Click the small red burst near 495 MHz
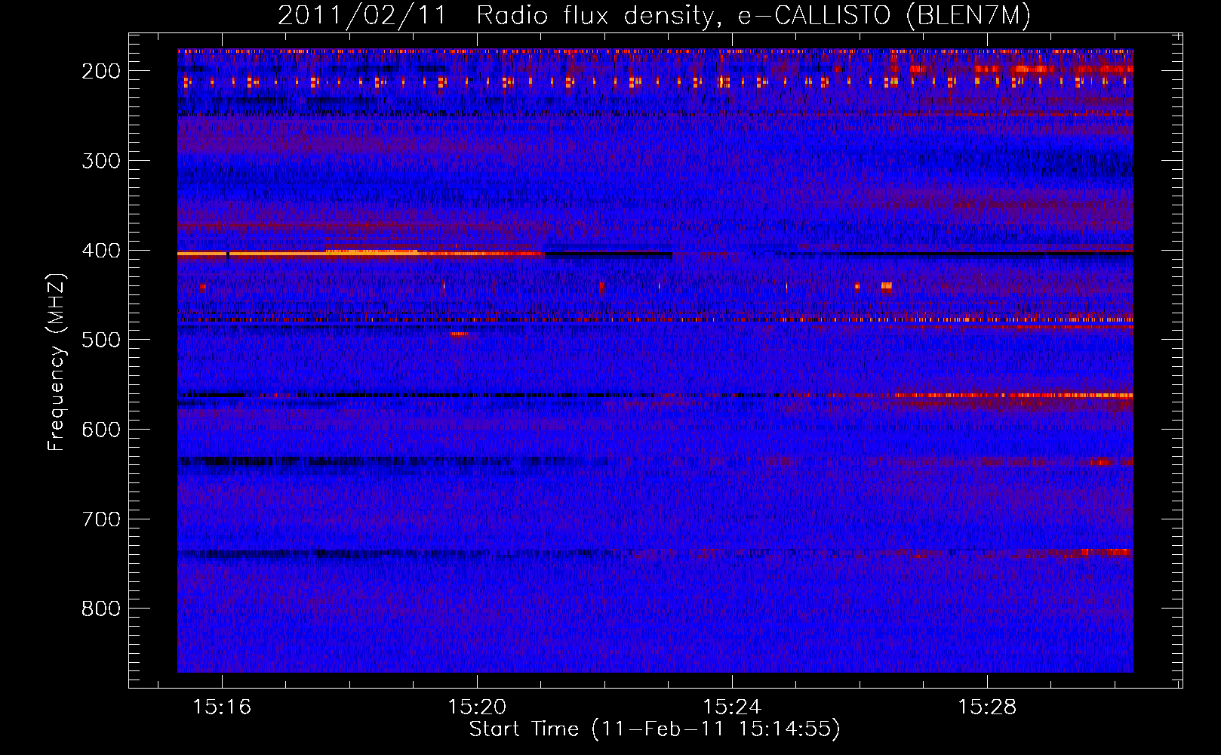Viewport: 1221px width, 755px height. 459,334
